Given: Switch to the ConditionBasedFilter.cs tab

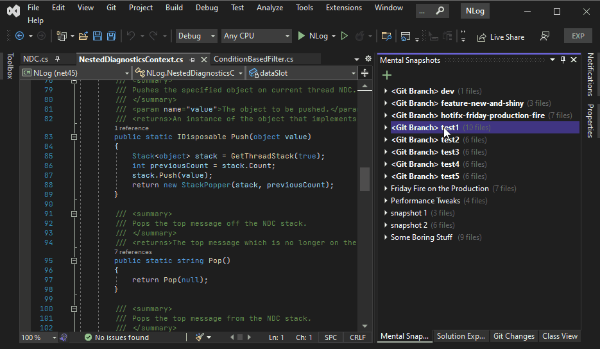Looking at the screenshot, I should pyautogui.click(x=253, y=59).
